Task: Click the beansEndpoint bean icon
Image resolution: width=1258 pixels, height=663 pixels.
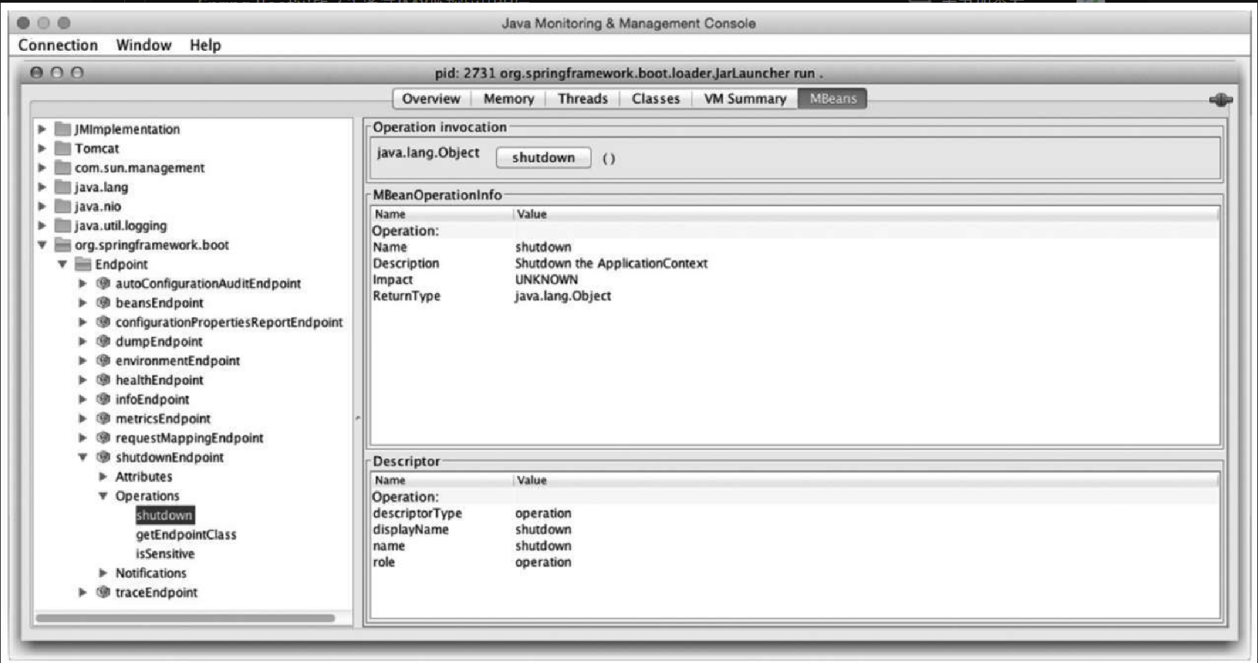Action: click(103, 303)
